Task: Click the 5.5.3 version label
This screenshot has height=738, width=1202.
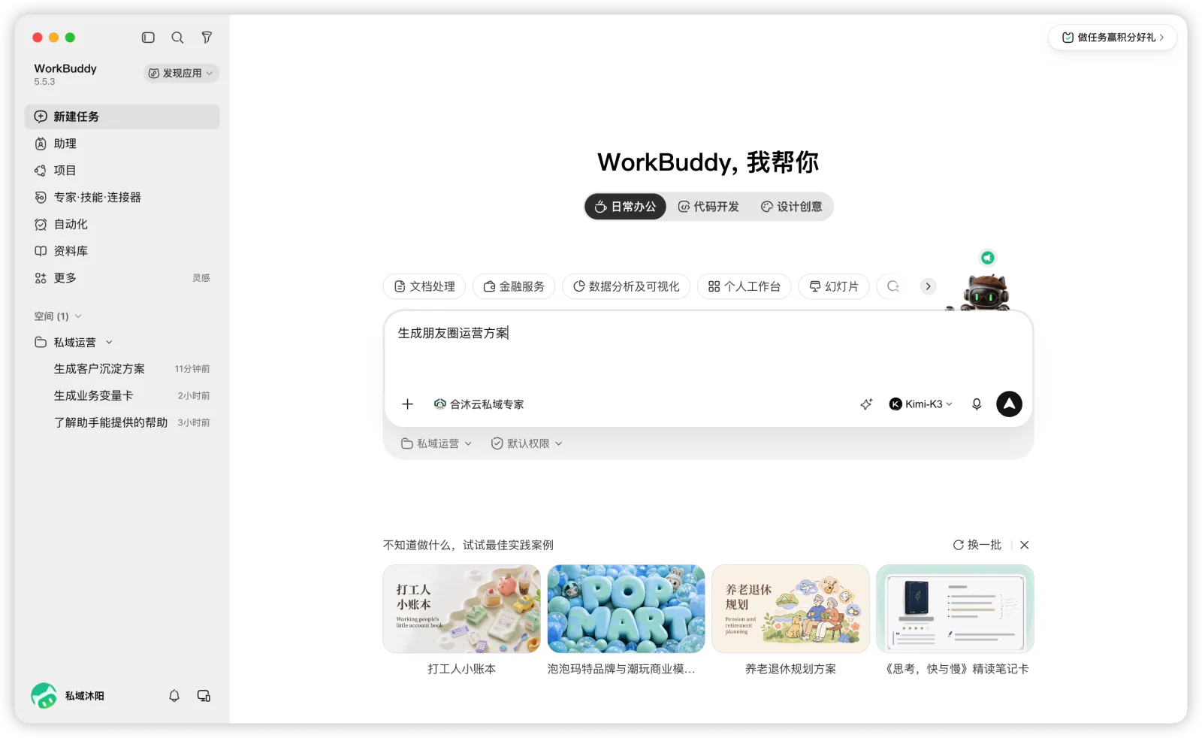Action: 44,82
